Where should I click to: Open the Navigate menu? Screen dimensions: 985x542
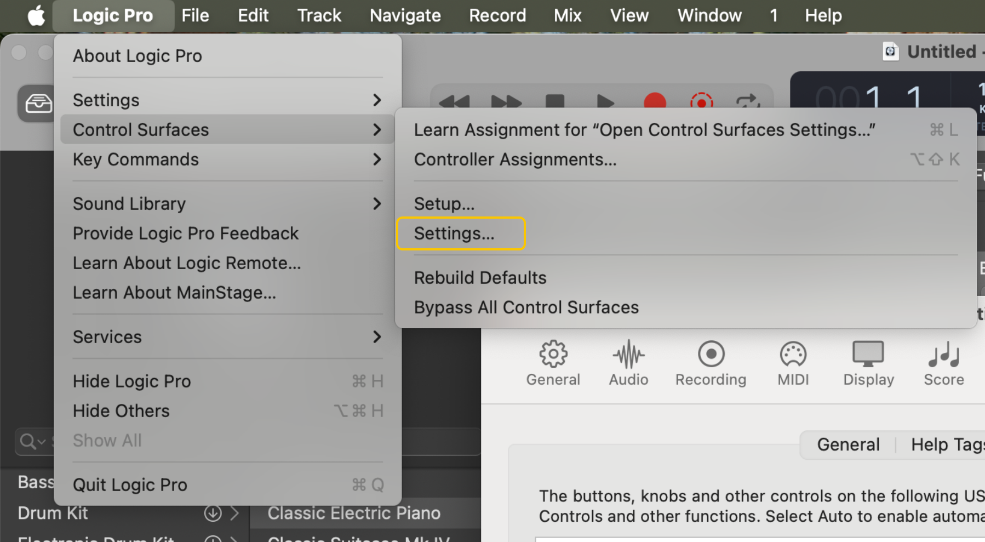[x=405, y=15]
